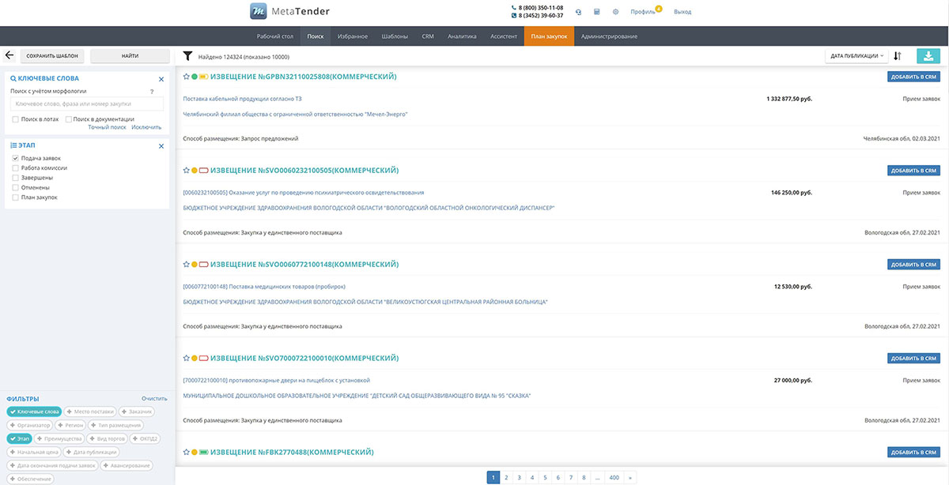Screen dimensions: 949x485
Task: Add the Место поставки filter
Action: tap(89, 412)
